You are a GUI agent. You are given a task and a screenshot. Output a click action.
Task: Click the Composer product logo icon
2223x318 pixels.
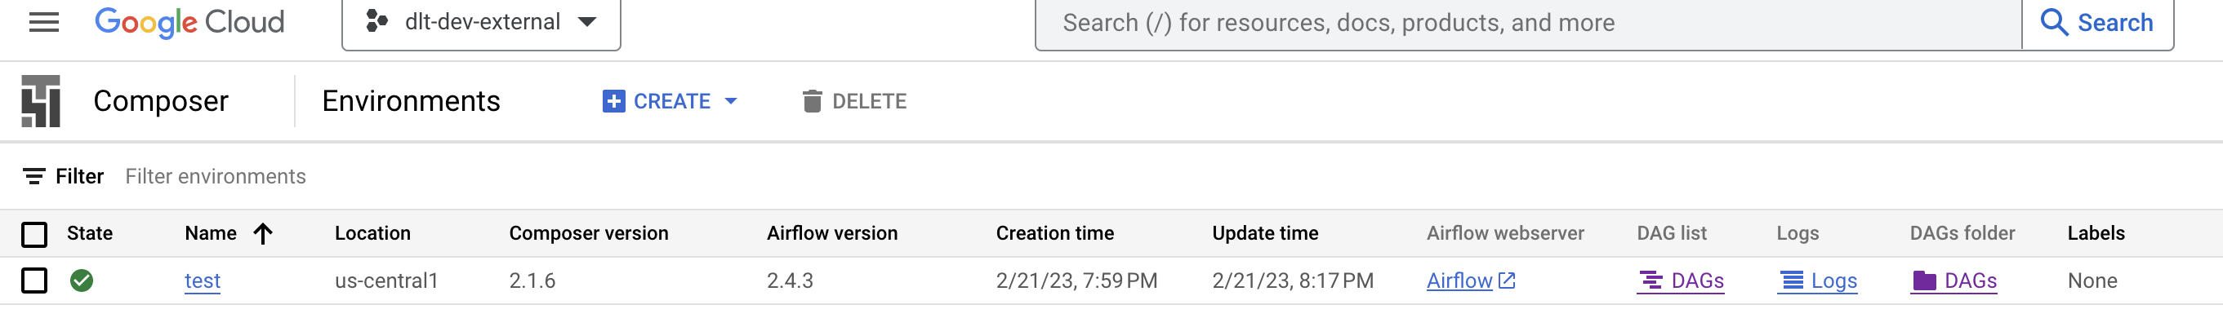[41, 101]
